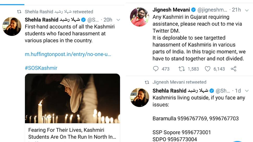Open 'Fearing For Their Lives' article headline

(72, 133)
